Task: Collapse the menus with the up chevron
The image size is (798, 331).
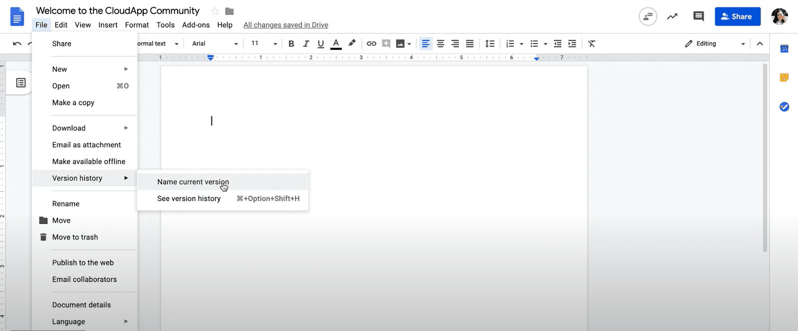Action: pyautogui.click(x=760, y=44)
